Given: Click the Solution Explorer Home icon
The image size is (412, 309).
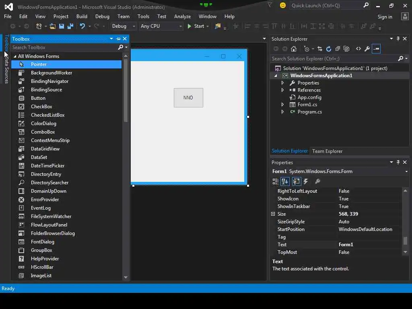Looking at the screenshot, I should [294, 49].
